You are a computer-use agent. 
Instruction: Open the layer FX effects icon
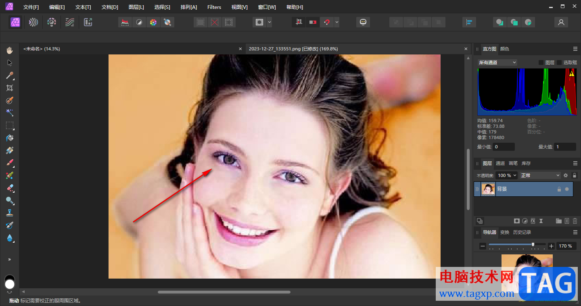(x=533, y=221)
